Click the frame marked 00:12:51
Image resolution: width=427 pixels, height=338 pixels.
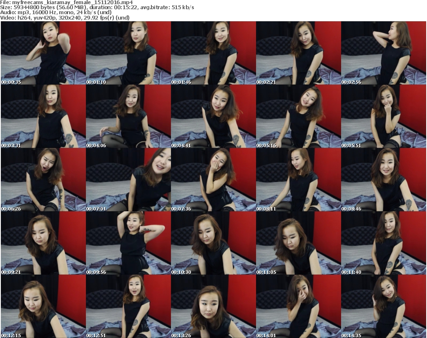pos(128,306)
